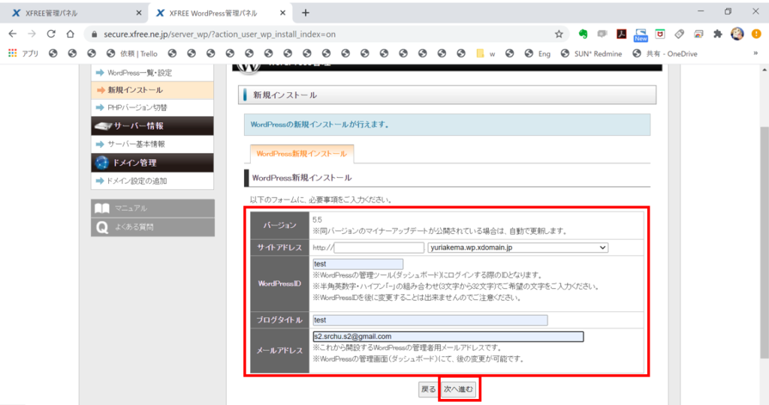Open a new browser tab

[x=306, y=13]
